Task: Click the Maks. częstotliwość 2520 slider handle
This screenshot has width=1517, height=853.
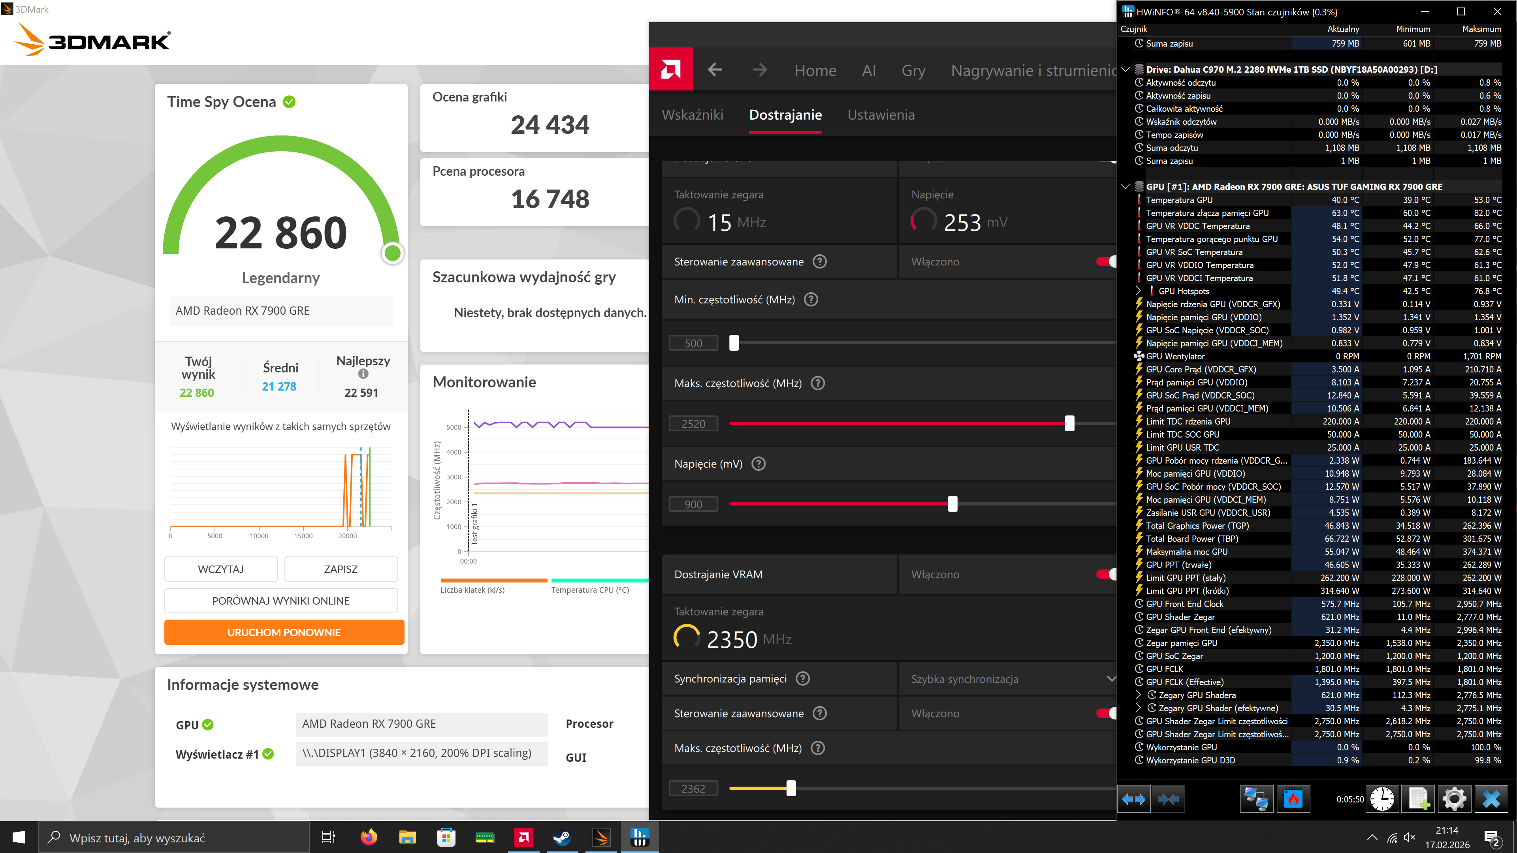Action: point(1069,423)
